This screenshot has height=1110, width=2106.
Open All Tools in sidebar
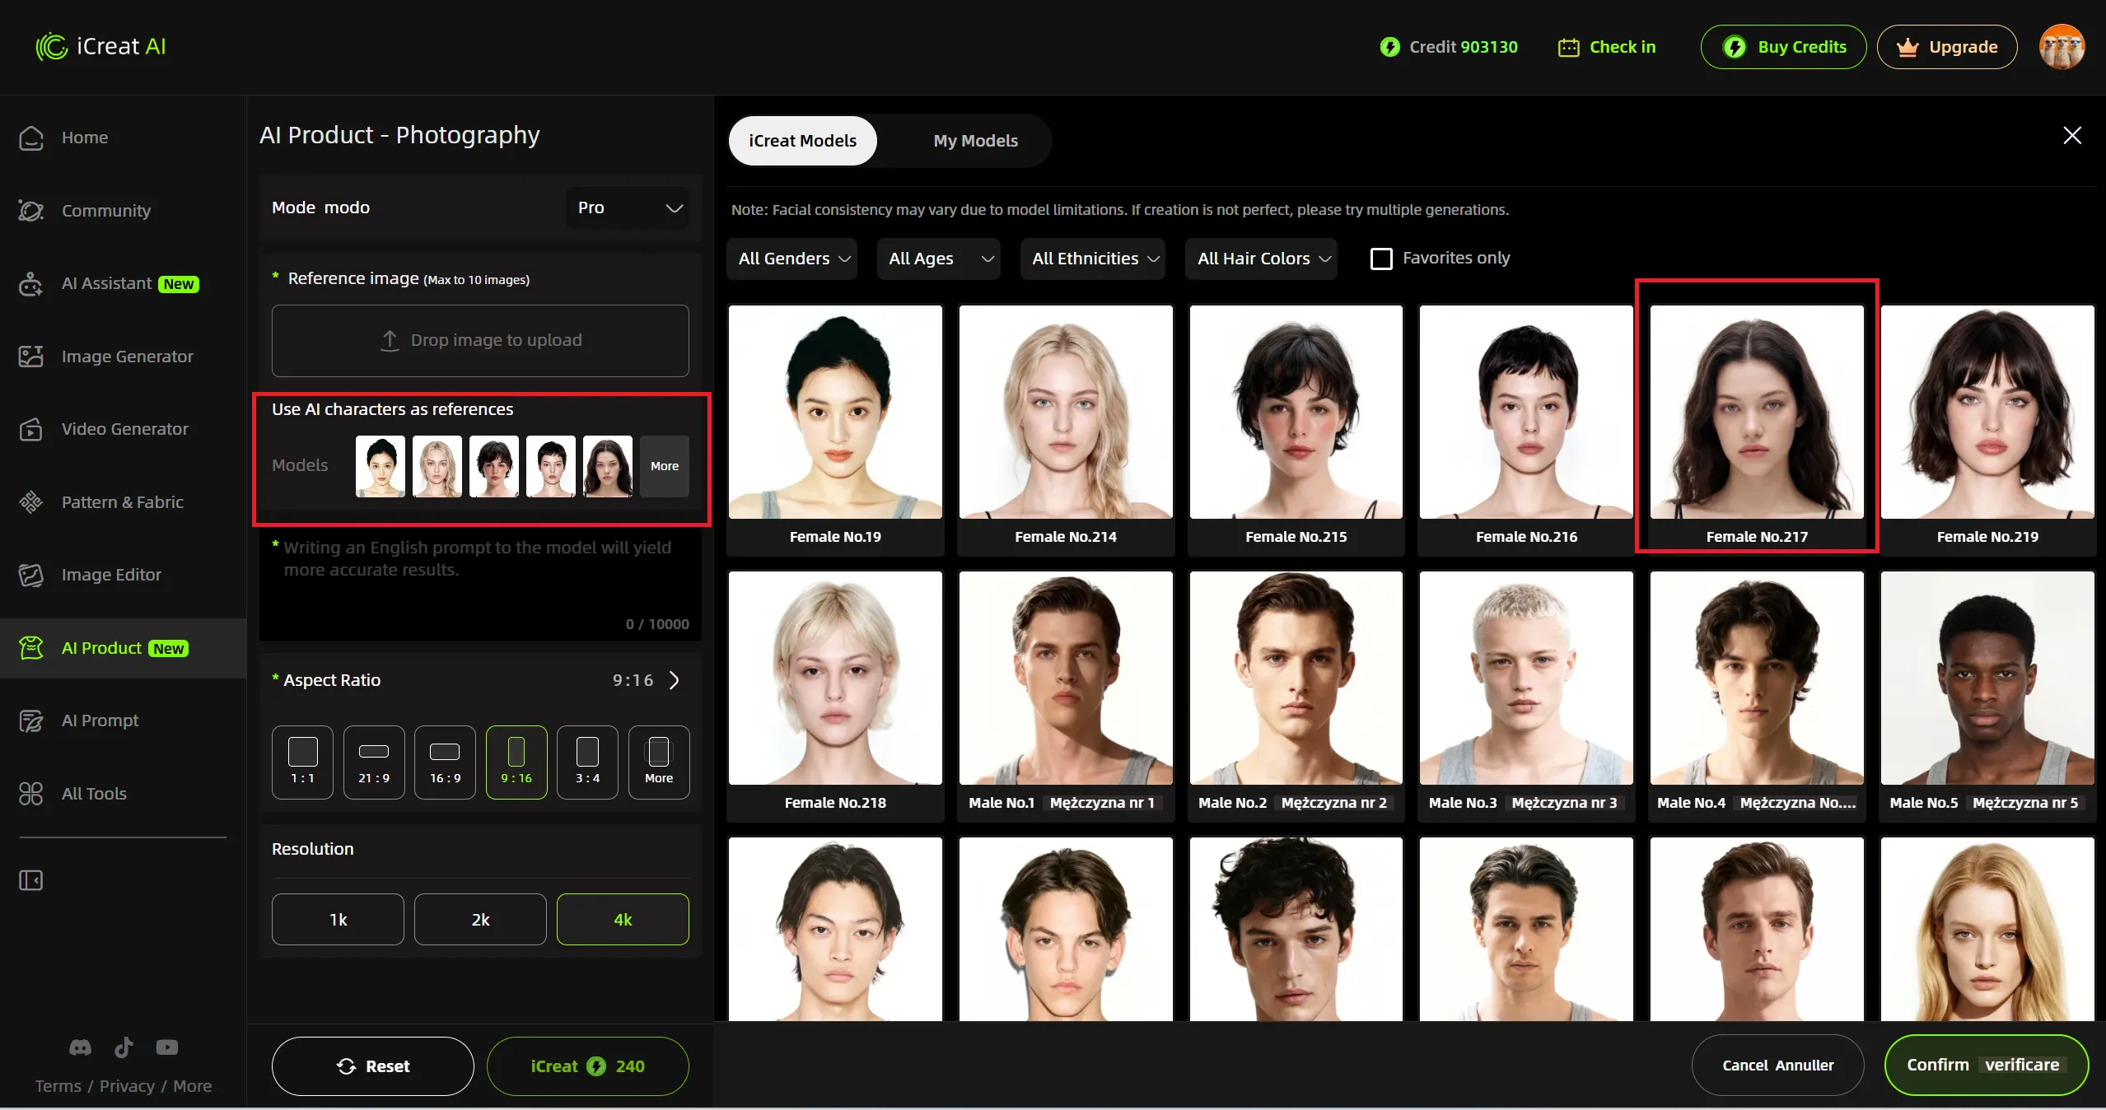pyautogui.click(x=73, y=794)
